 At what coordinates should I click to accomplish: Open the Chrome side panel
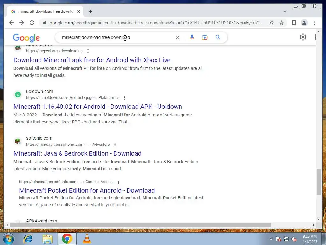294,23
